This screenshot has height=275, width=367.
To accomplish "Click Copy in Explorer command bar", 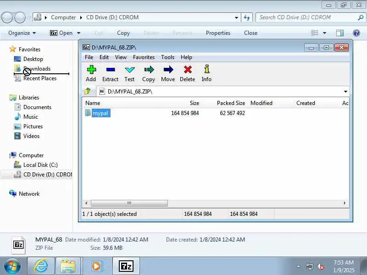I will click(x=123, y=33).
